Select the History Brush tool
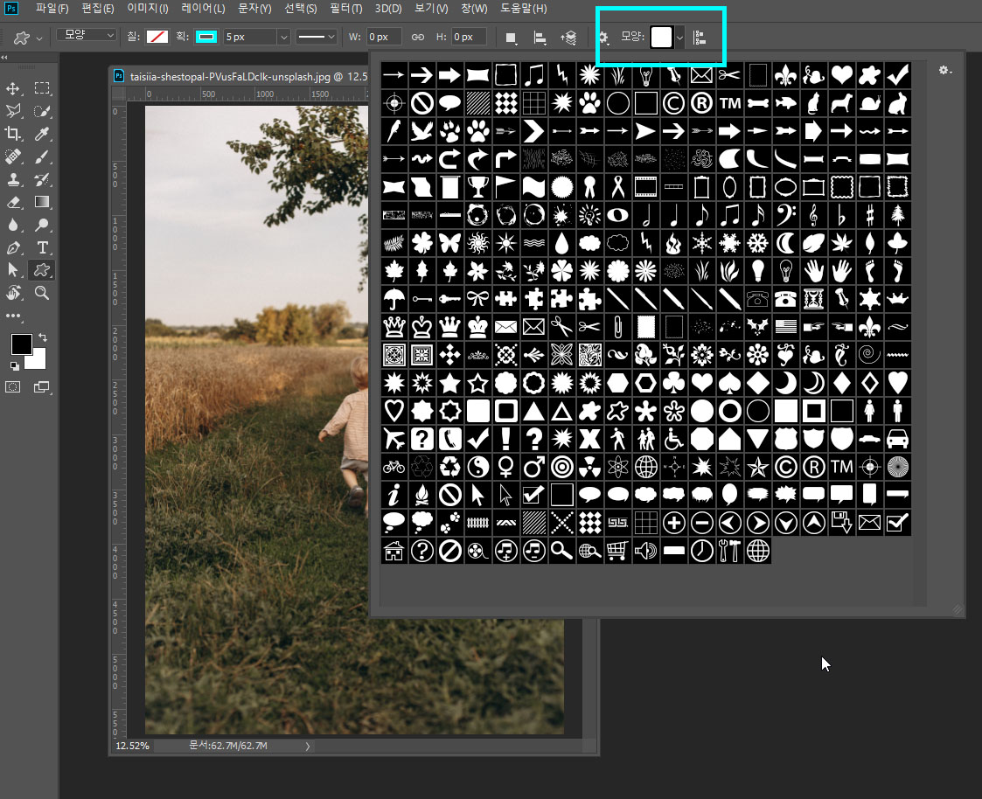Image resolution: width=982 pixels, height=799 pixels. (x=42, y=180)
